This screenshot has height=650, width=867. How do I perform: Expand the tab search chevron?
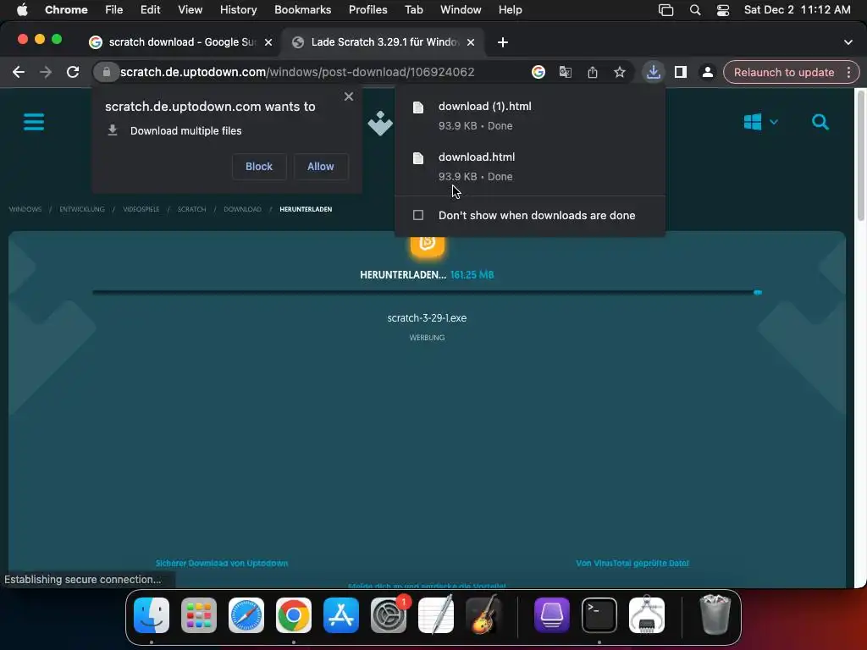[848, 42]
